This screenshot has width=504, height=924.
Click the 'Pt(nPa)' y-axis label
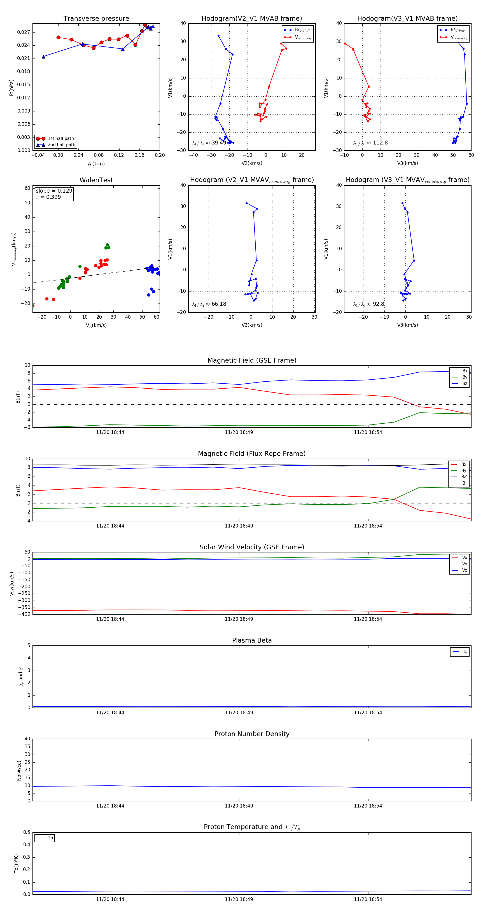11,88
